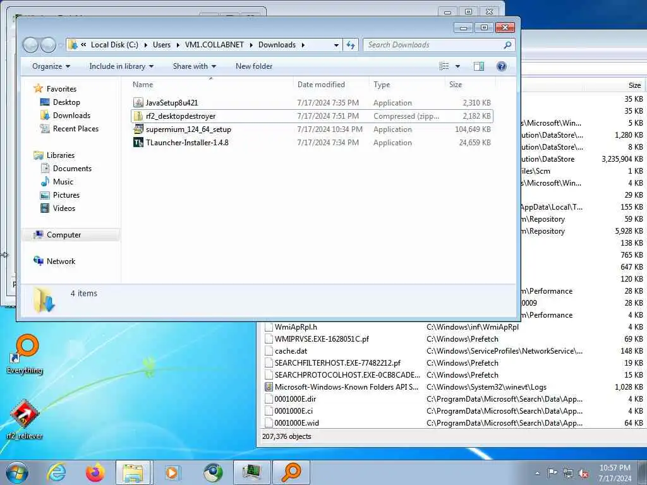Click the search magnifier in Search Downloads
The height and width of the screenshot is (485, 647).
point(507,45)
